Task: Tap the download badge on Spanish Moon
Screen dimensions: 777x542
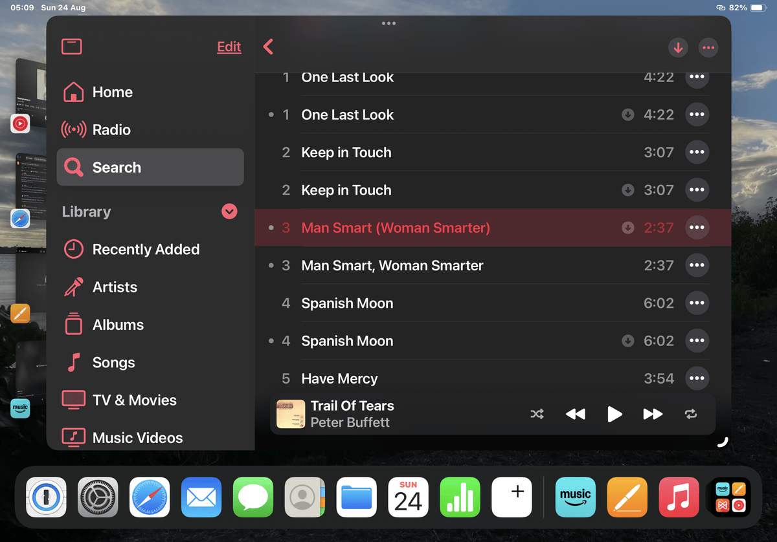Action: 627,341
